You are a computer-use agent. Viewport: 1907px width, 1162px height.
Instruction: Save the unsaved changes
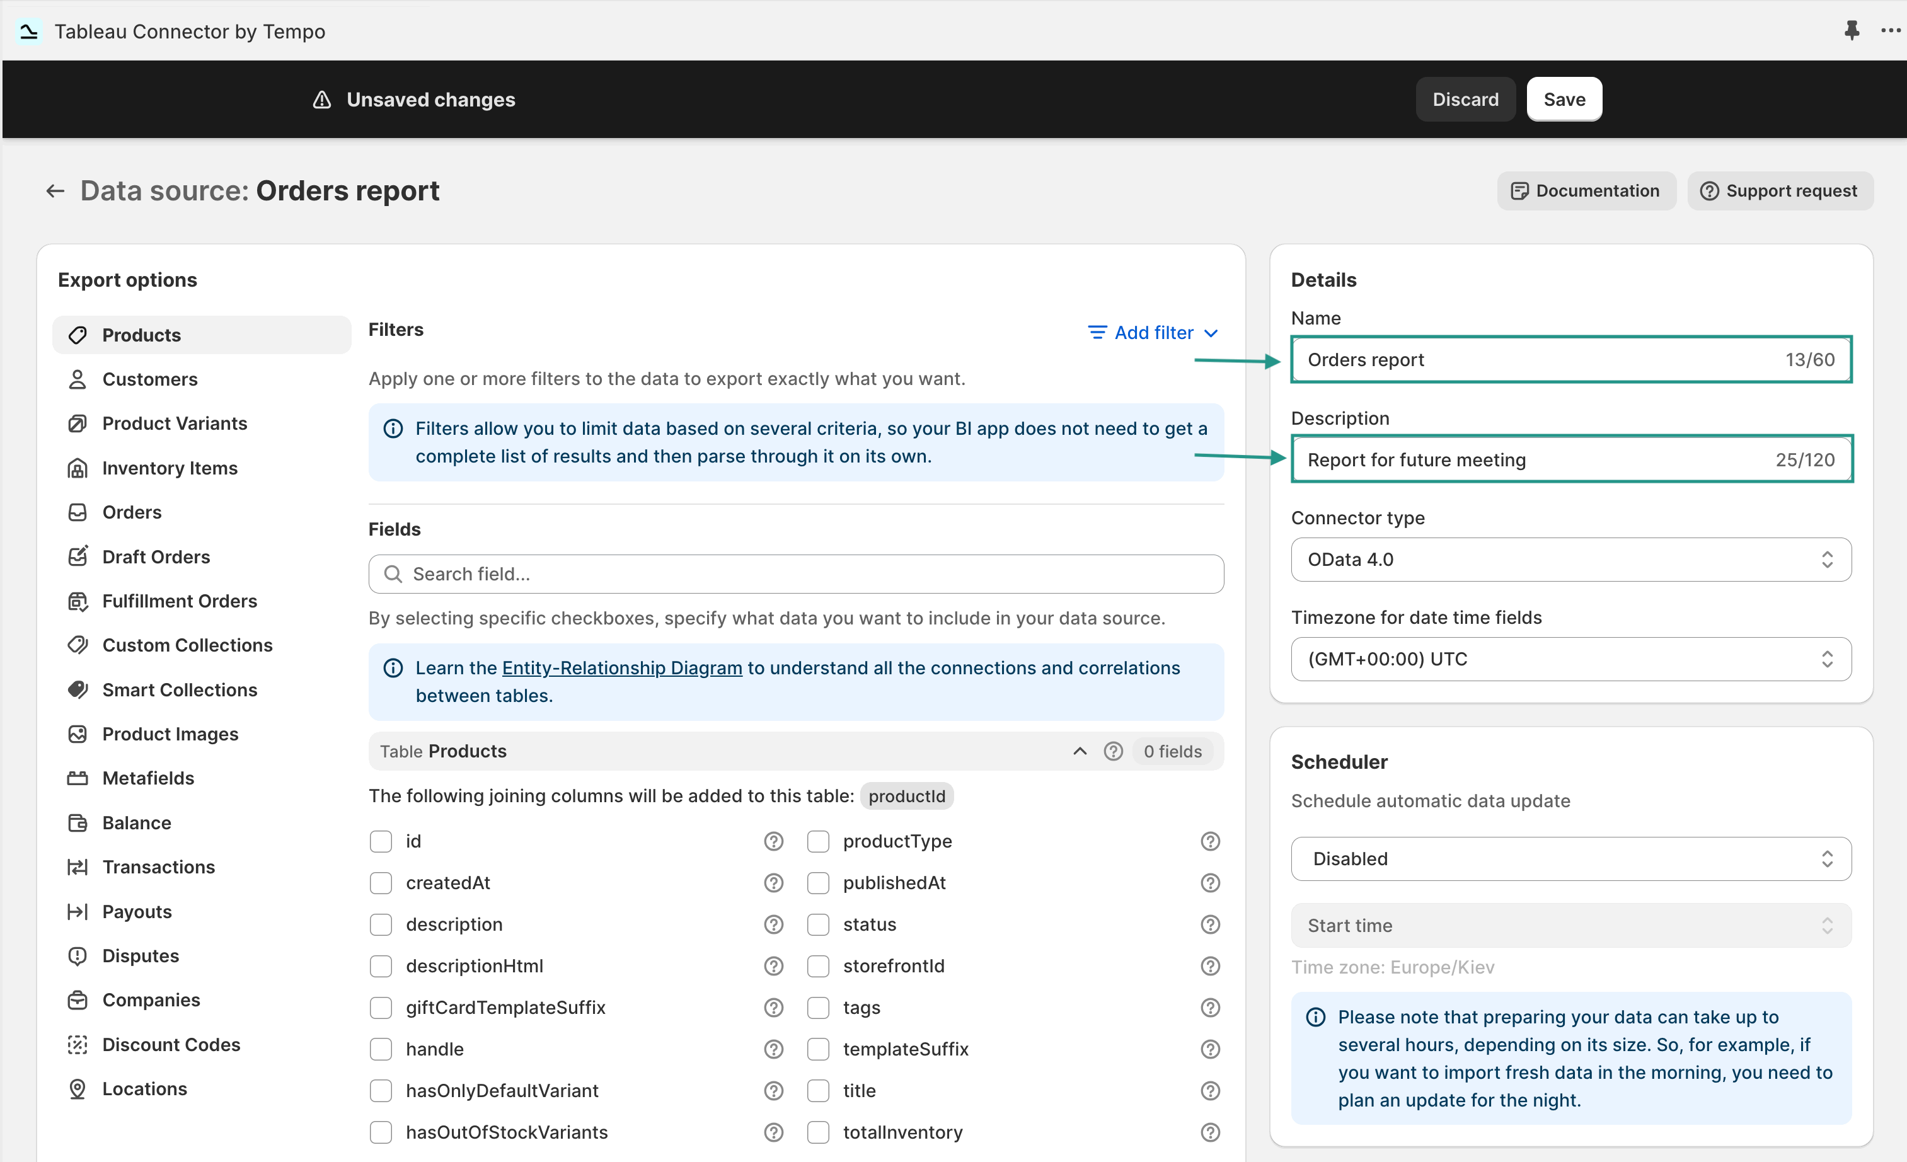(x=1564, y=99)
